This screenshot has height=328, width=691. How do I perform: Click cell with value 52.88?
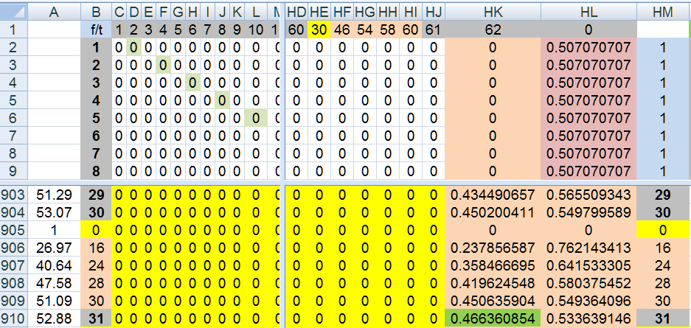(x=55, y=318)
